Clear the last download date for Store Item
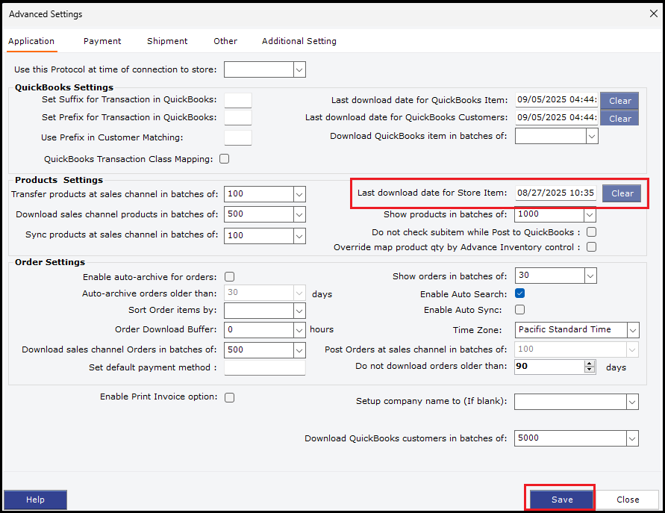This screenshot has width=665, height=513. coord(622,193)
